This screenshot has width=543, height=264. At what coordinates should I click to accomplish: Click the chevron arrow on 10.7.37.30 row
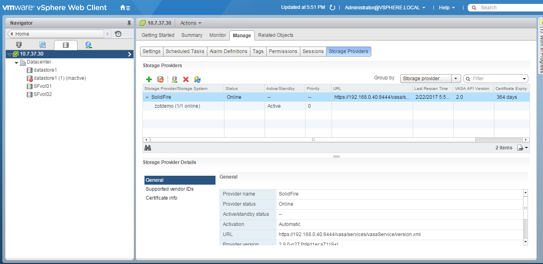129,54
